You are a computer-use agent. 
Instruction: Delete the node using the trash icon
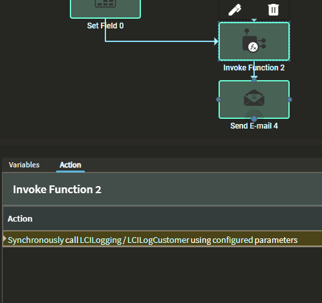(274, 10)
